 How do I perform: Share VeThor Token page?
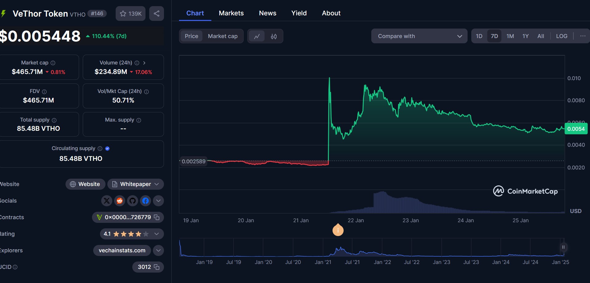click(157, 14)
